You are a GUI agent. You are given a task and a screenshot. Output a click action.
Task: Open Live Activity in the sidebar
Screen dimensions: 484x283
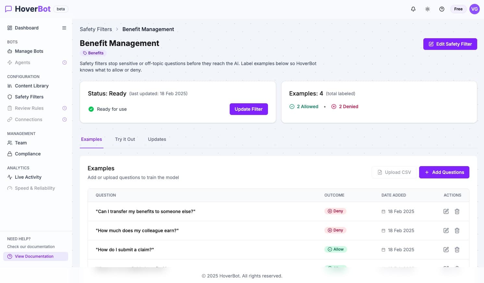28,177
